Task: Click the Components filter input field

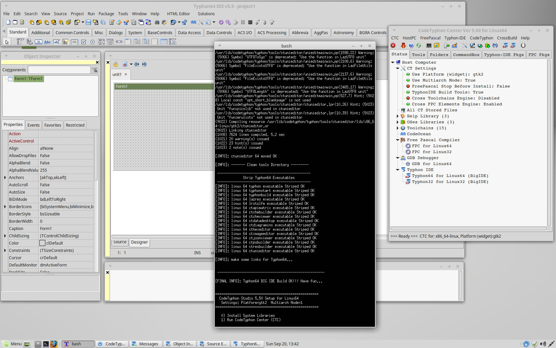Action: (59, 70)
